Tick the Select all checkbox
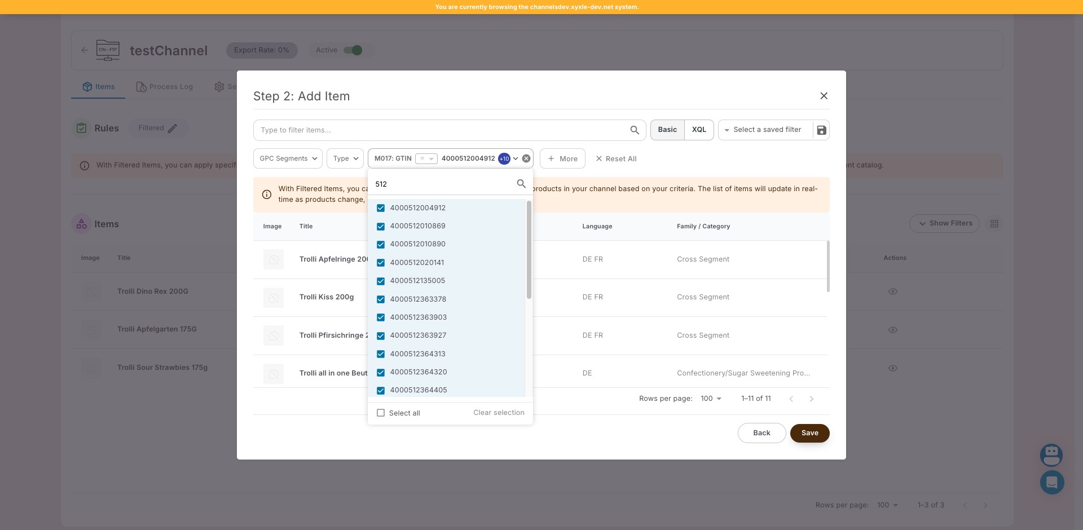 [x=381, y=413]
